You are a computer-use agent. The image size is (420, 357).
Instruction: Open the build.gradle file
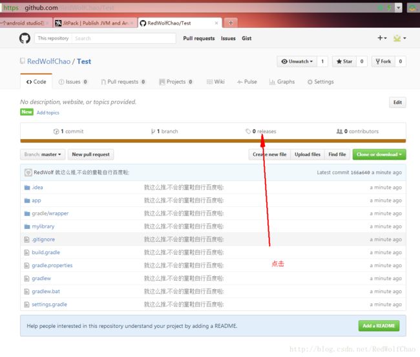[x=46, y=252]
